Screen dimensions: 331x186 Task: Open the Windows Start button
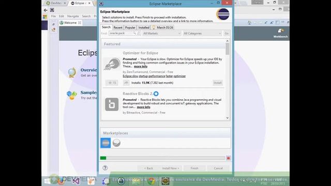(47, 181)
